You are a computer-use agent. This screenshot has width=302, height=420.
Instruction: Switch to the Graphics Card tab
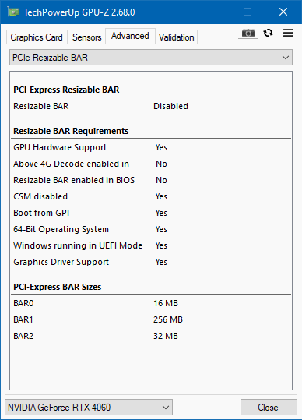[x=37, y=37]
